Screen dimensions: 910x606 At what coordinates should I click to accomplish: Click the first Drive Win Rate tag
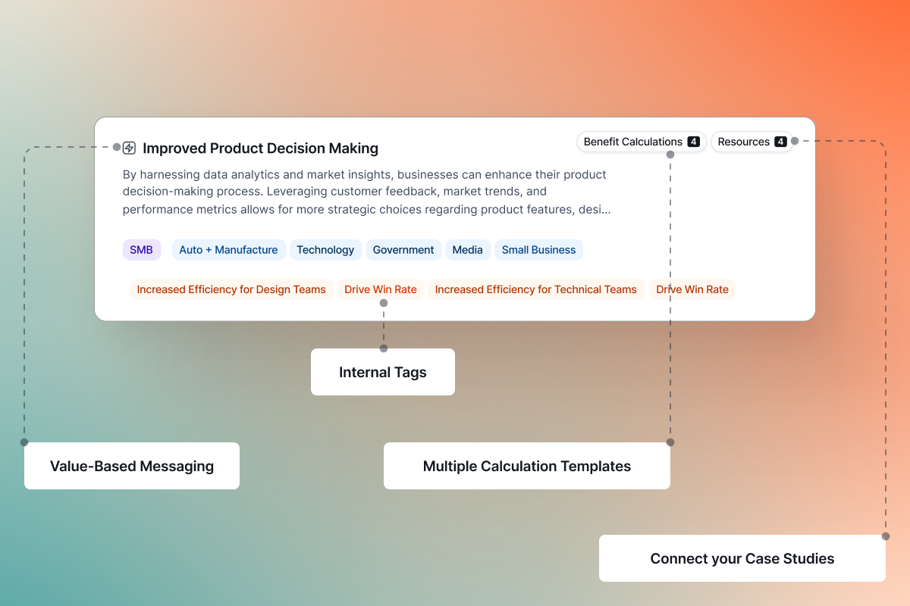point(381,289)
